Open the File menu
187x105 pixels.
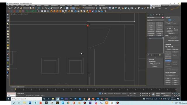point(8,6)
